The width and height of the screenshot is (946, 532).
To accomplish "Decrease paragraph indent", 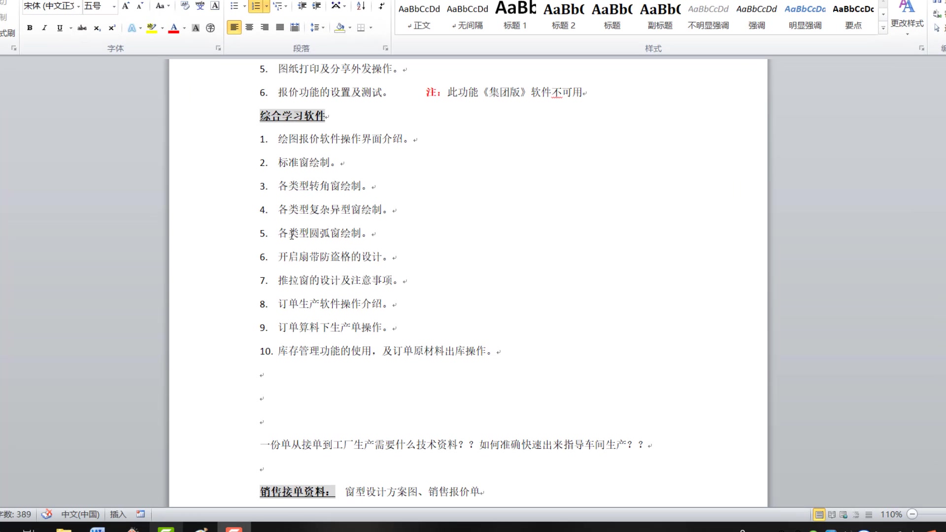I will [302, 6].
